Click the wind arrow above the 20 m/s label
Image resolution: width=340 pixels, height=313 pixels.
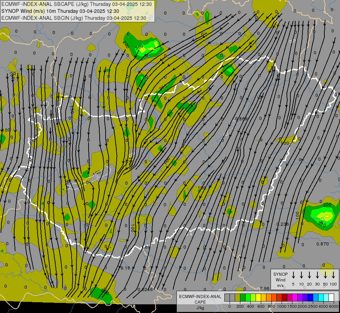tap(309, 275)
